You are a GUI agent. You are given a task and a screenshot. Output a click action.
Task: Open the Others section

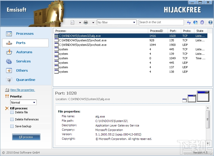(x=22, y=70)
